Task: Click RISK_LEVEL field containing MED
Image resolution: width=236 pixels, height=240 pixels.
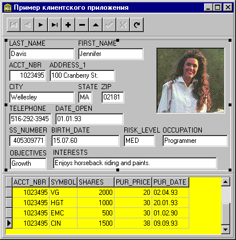Action: coord(139,141)
